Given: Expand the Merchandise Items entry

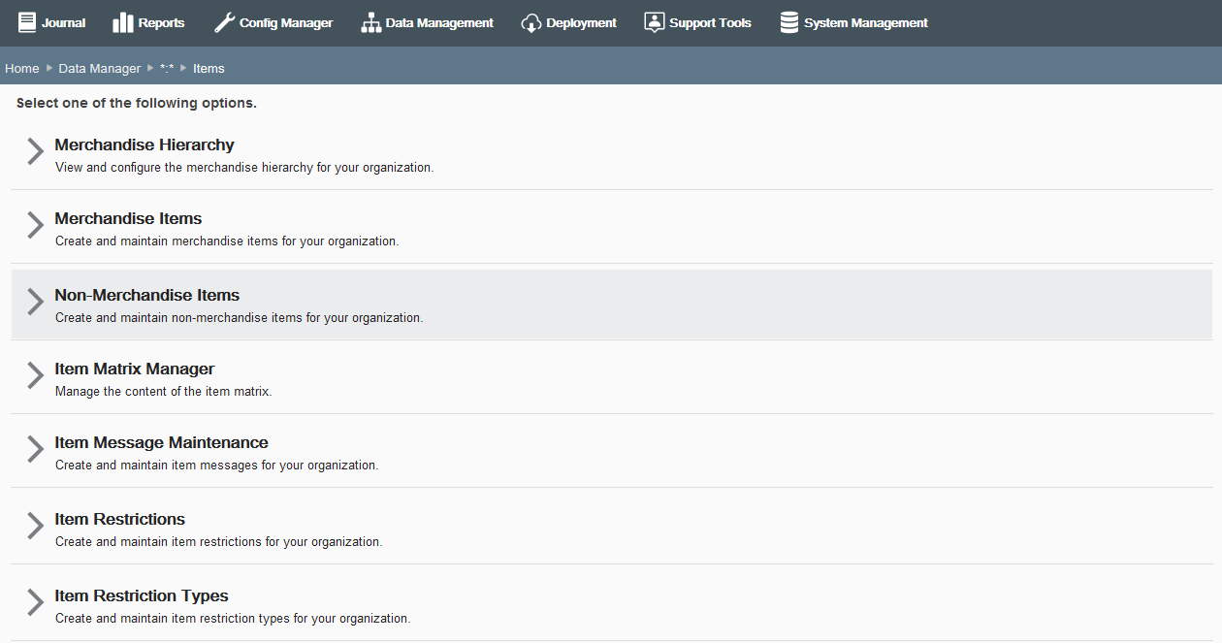Looking at the screenshot, I should pos(35,226).
